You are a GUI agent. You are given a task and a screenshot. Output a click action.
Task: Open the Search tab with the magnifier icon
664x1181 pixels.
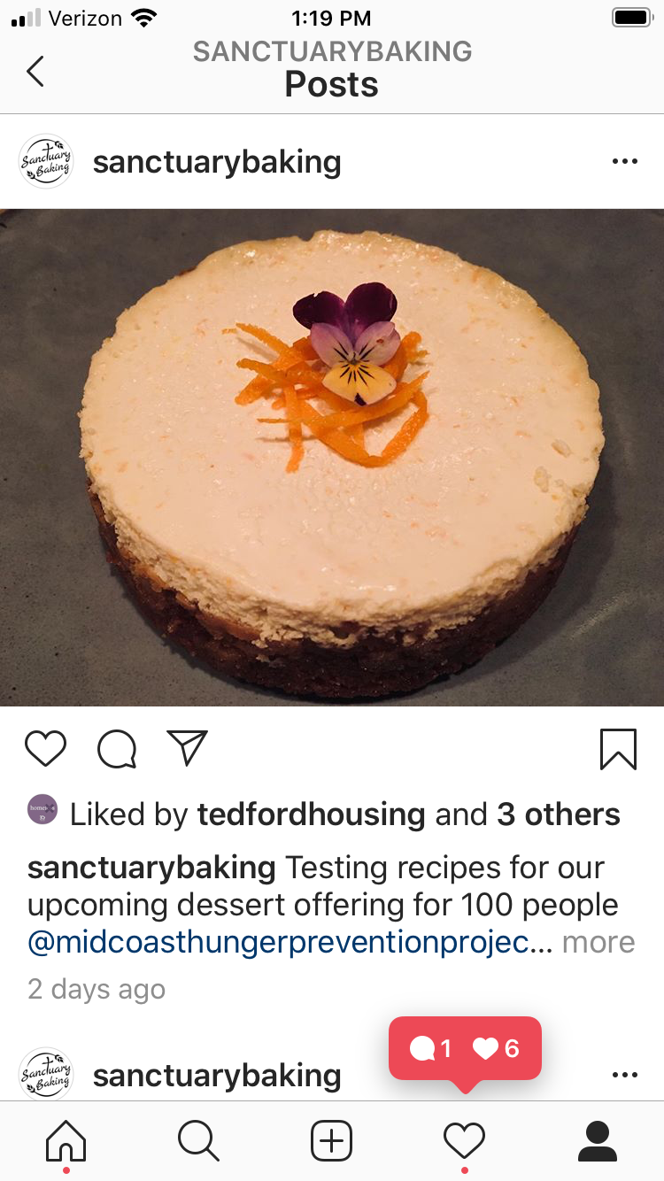[x=198, y=1140]
